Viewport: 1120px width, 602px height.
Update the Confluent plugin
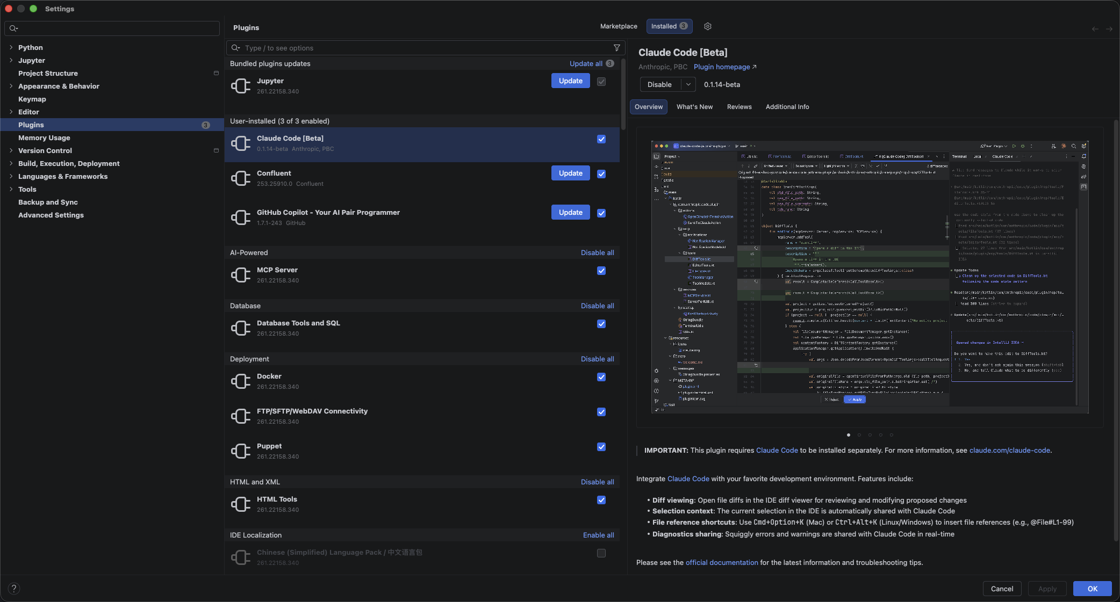(570, 173)
